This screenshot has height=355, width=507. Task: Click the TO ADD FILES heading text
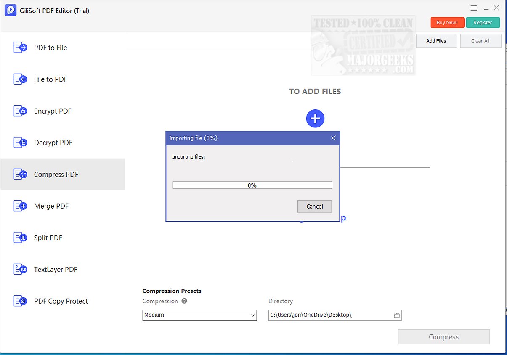pyautogui.click(x=315, y=91)
